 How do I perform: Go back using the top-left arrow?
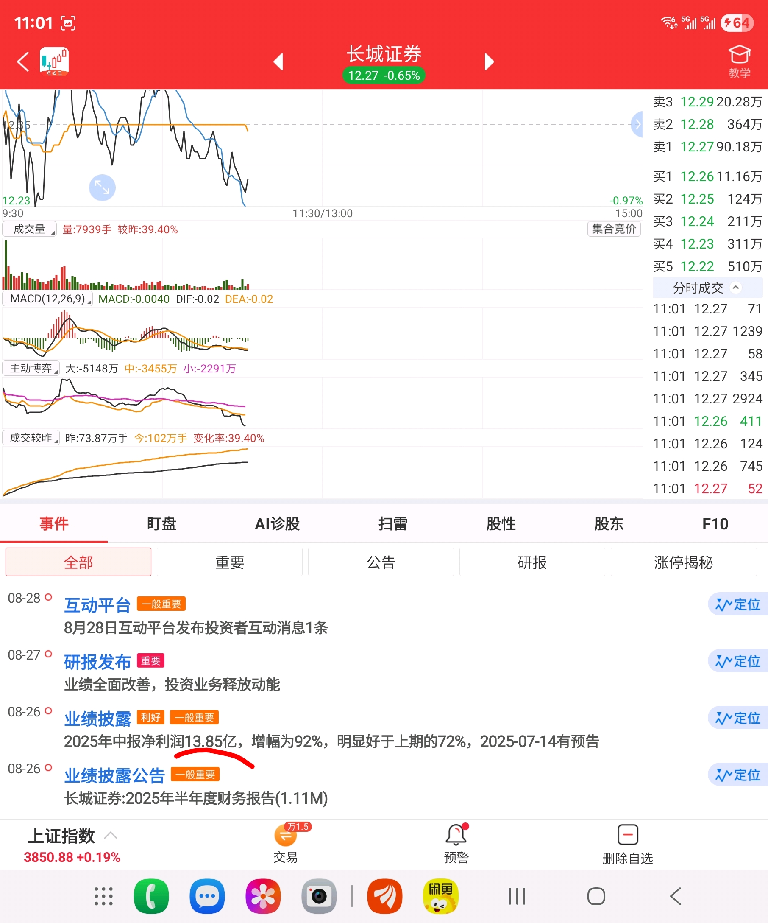coord(23,62)
